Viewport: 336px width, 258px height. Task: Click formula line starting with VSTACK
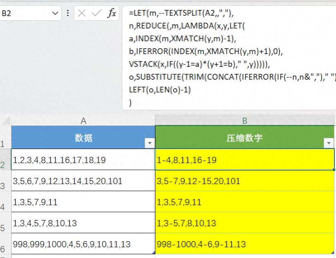pyautogui.click(x=199, y=64)
